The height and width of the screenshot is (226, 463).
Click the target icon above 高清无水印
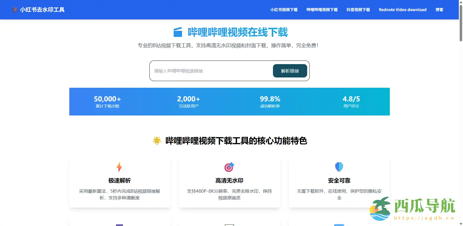coord(229,167)
